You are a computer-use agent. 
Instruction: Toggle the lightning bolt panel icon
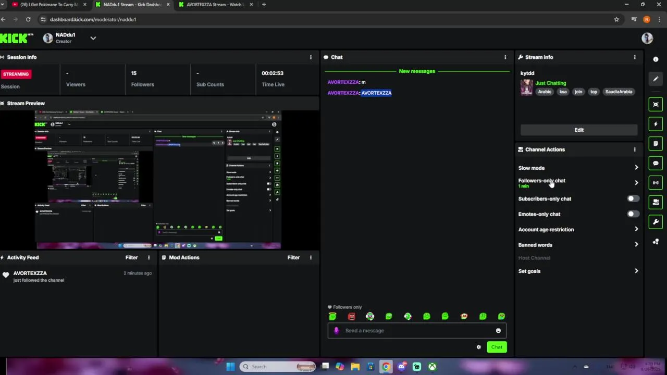656,124
